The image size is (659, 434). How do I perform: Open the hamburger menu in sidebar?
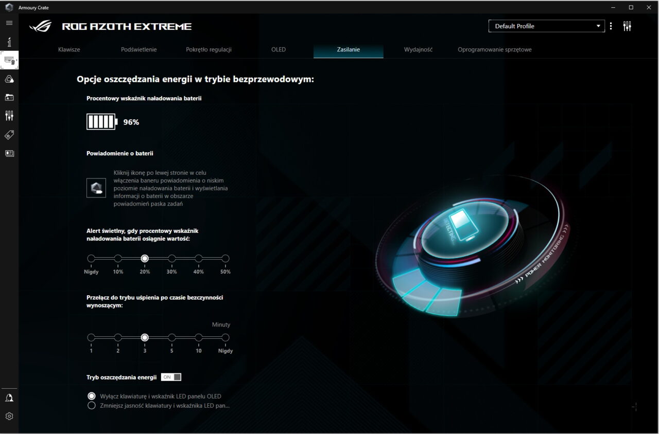9,23
